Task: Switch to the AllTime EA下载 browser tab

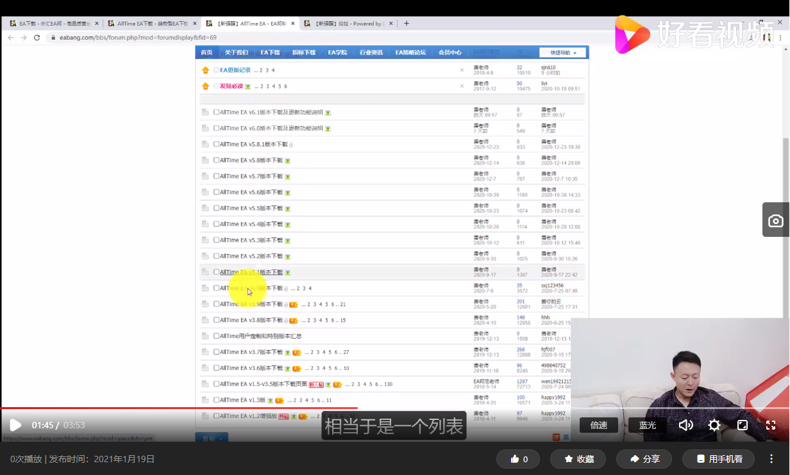Action: click(x=152, y=23)
